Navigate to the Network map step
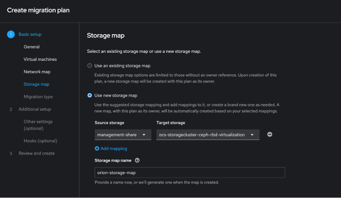The height and width of the screenshot is (198, 341). (37, 72)
